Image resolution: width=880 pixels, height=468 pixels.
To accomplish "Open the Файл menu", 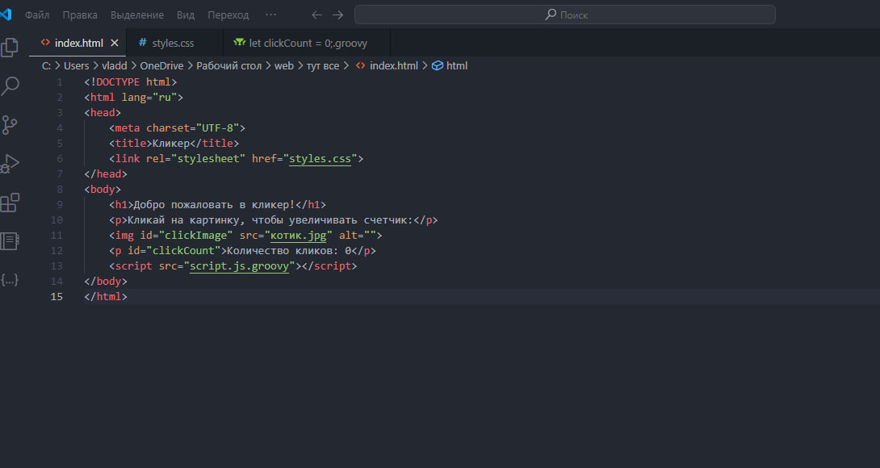I will coord(37,15).
